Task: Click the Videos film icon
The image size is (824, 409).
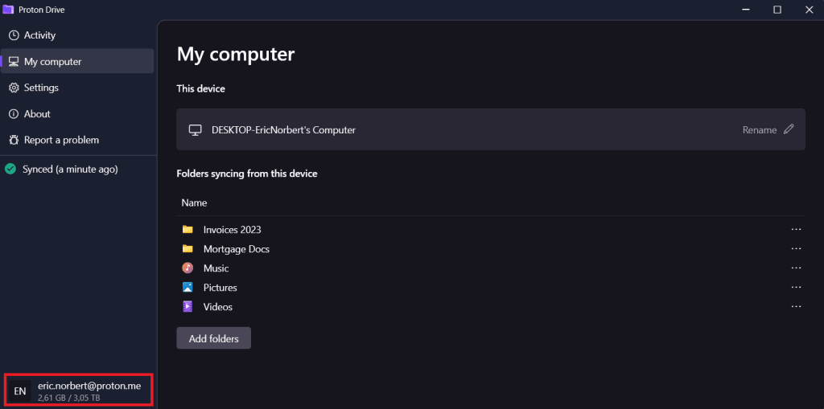Action: click(187, 307)
